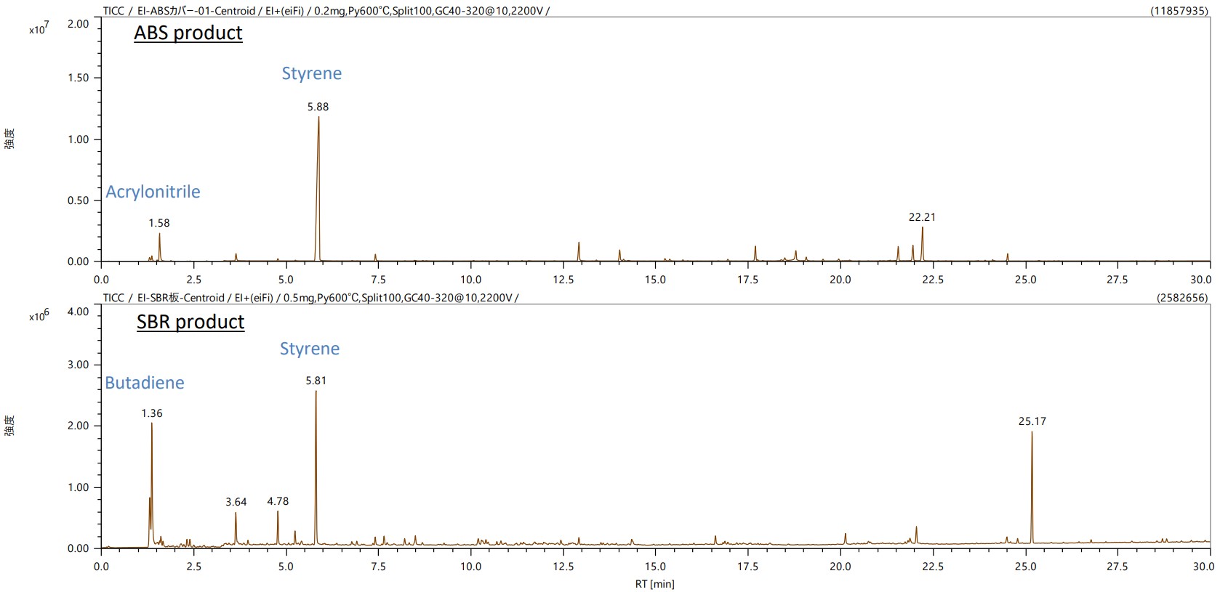This screenshot has height=592, width=1220.
Task: Click the ABS chromatogram TICC header text
Action: pyautogui.click(x=326, y=11)
